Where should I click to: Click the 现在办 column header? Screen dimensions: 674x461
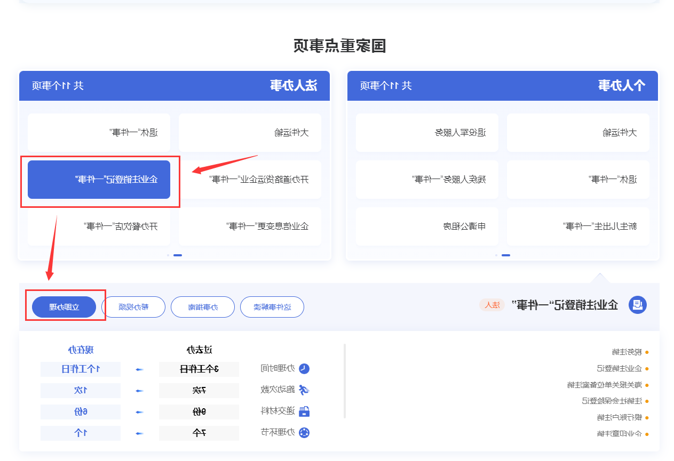click(81, 350)
